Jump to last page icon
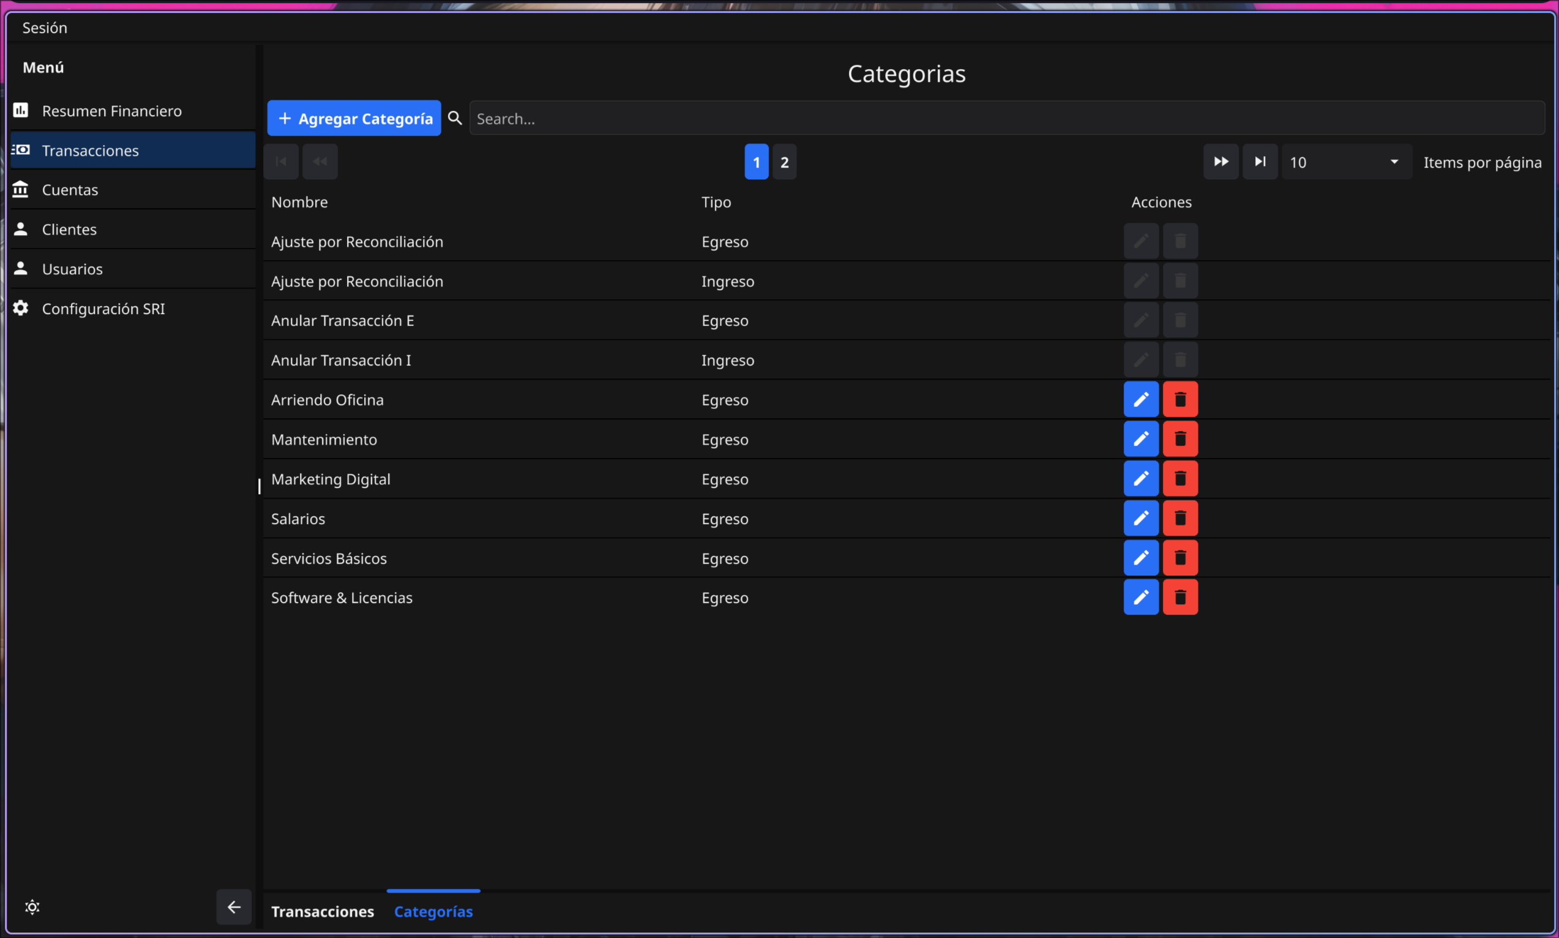 1259,162
